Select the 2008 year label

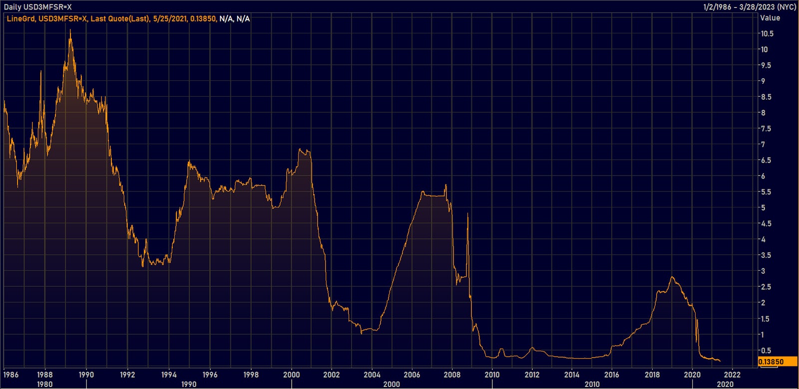pyautogui.click(x=452, y=375)
